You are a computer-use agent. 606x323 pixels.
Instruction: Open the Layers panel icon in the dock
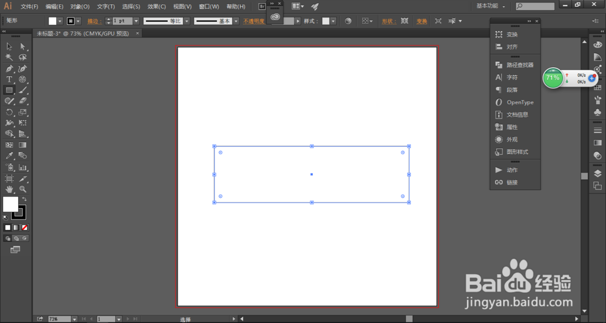(x=598, y=173)
